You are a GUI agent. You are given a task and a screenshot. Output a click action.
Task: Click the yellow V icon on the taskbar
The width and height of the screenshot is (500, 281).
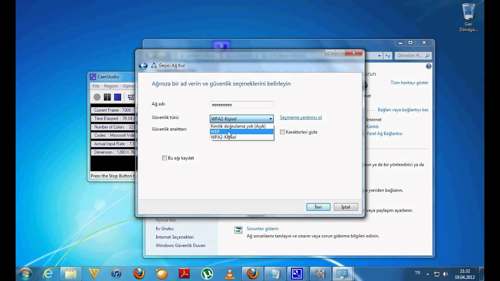pyautogui.click(x=94, y=273)
